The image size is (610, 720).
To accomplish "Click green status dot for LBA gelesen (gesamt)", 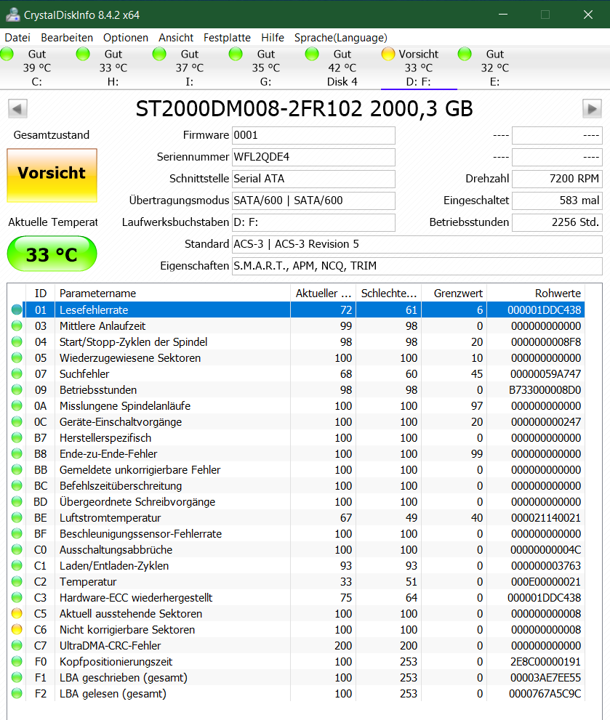I will pos(17,693).
